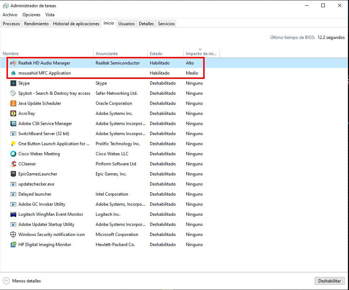
Task: Click Habilitado status of Realtek row
Action: [x=160, y=63]
